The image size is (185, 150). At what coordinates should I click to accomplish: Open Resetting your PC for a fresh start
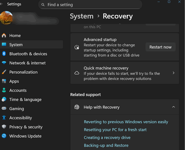point(115,130)
